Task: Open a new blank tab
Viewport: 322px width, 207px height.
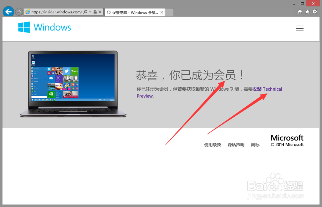Action: click(169, 13)
